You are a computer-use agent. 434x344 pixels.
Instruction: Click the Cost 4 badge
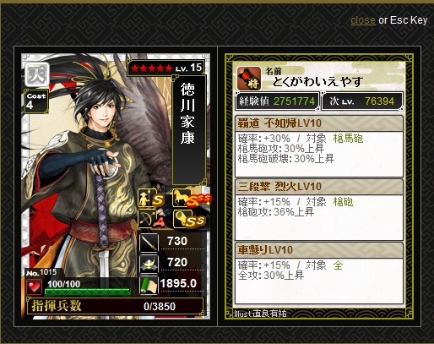(36, 101)
